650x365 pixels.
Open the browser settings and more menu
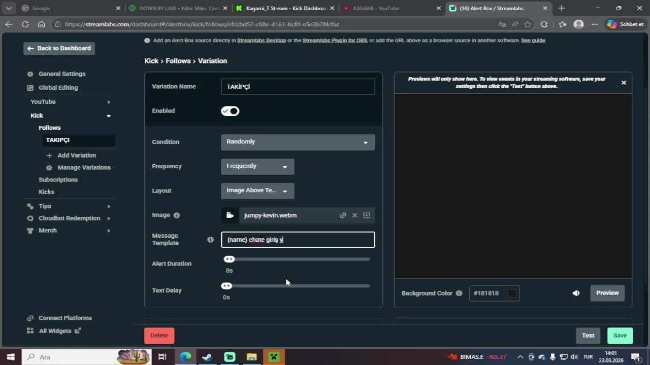595,24
